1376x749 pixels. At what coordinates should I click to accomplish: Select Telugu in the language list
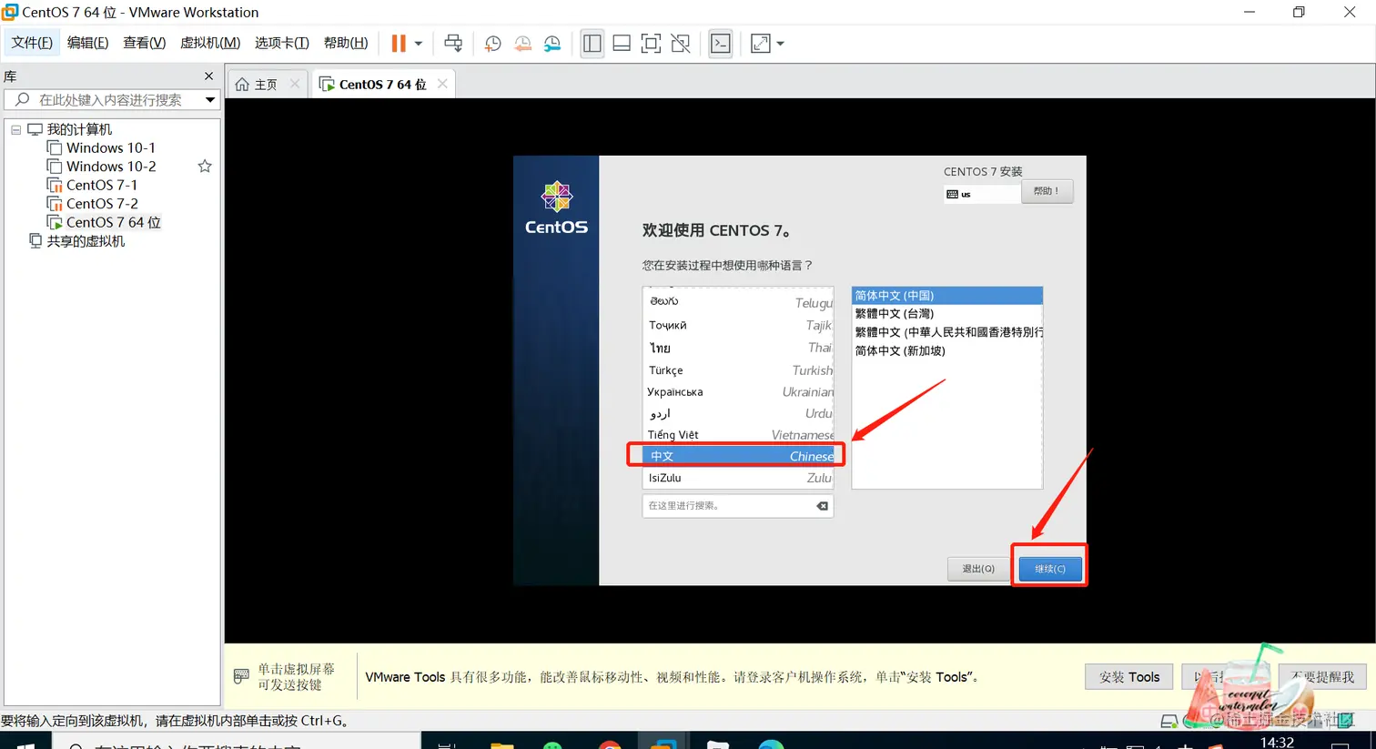point(738,301)
